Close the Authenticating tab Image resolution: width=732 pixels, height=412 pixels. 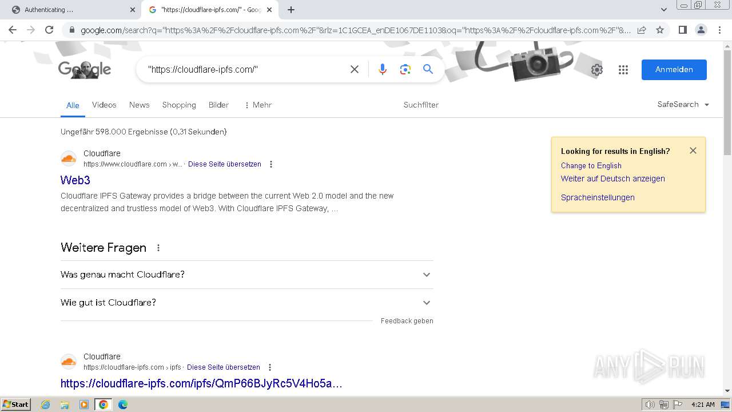coord(133,10)
